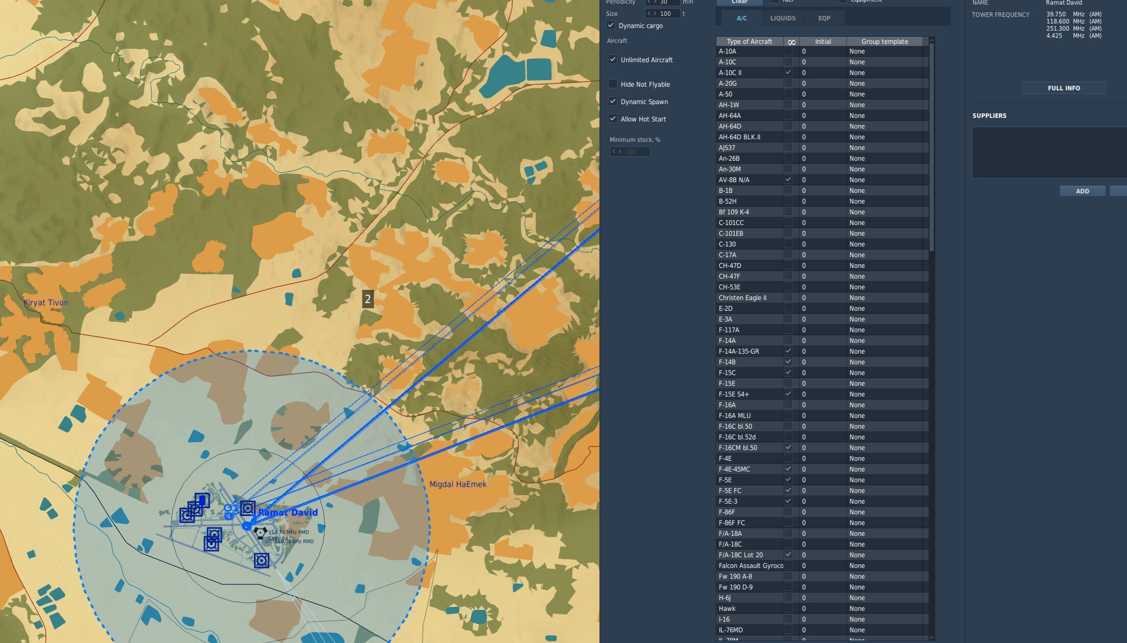This screenshot has height=643, width=1127.
Task: Check the unlimited box for F-16C bl.50
Action: click(x=789, y=426)
